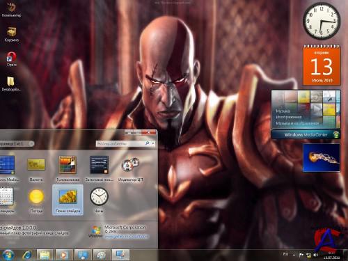Select the Головоломка puzzle gadget
This screenshot has width=348, height=261.
[68, 168]
